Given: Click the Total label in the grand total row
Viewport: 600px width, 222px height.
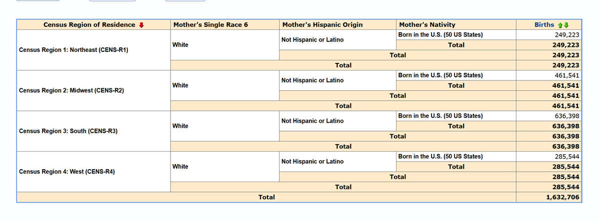Looking at the screenshot, I should coord(266,197).
